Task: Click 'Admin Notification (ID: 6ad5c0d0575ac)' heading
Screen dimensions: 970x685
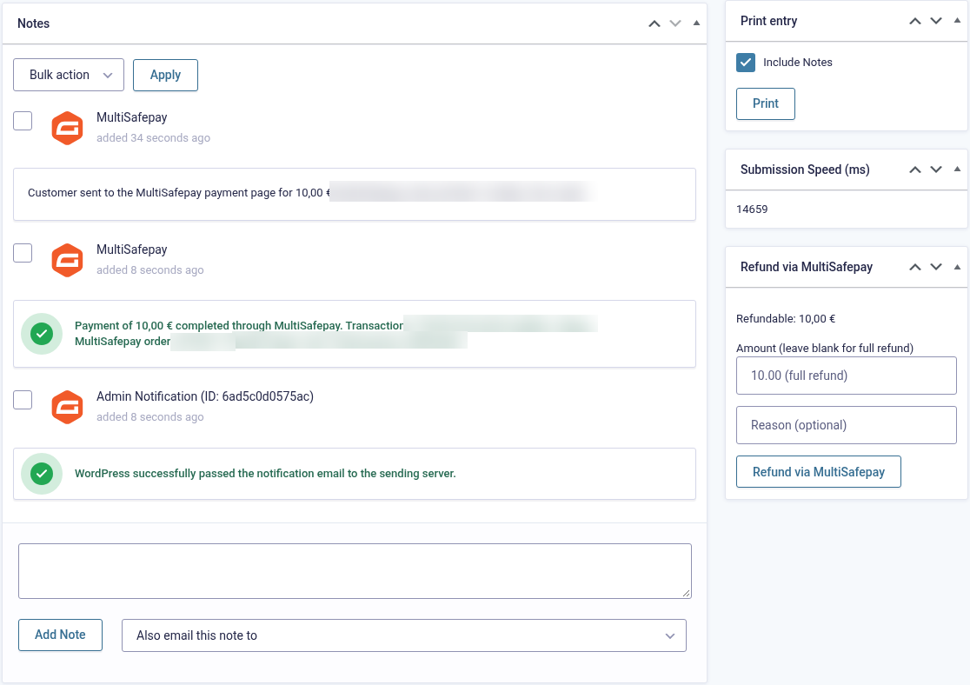Action: [205, 396]
